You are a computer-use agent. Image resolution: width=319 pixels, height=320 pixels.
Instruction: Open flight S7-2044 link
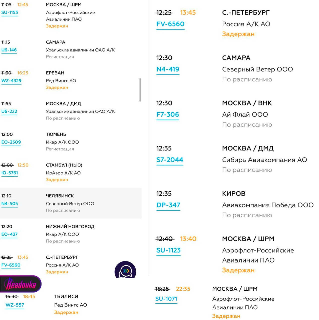pos(170,160)
